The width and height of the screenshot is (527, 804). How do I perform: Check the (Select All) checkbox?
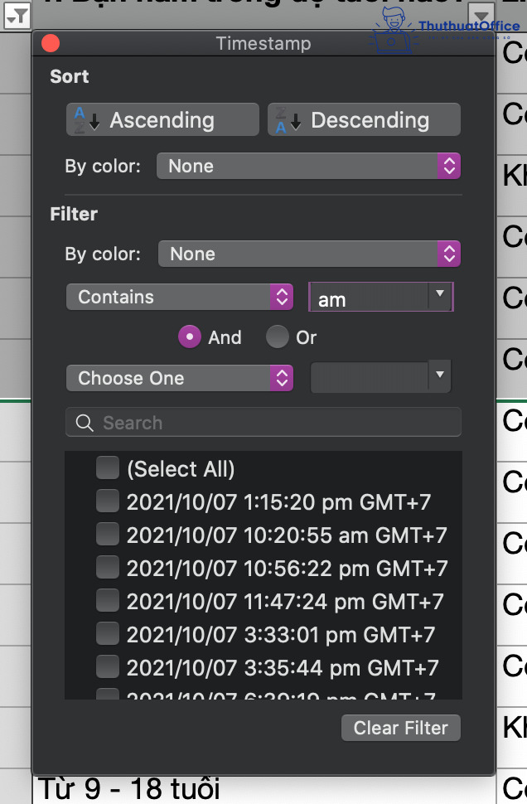(108, 469)
